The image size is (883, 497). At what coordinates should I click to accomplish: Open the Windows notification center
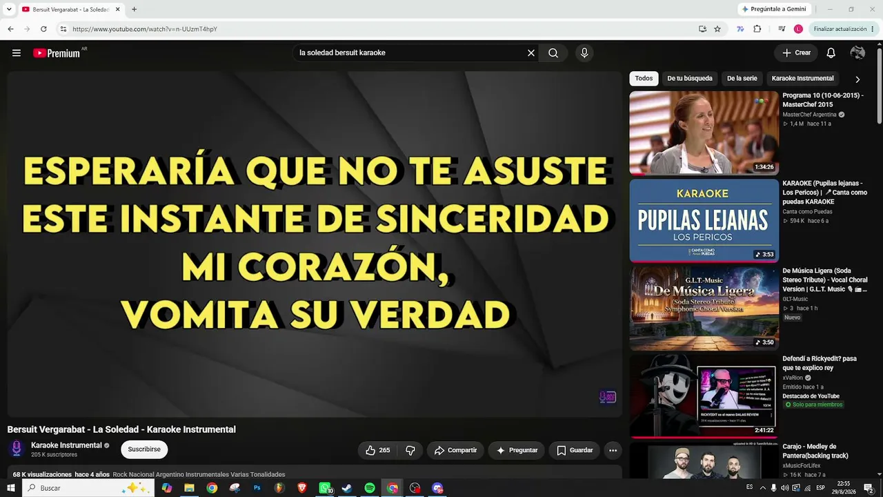(x=869, y=488)
